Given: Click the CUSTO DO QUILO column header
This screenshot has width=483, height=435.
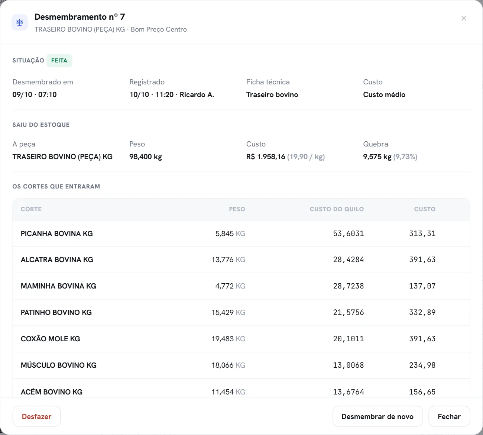Looking at the screenshot, I should (x=337, y=209).
